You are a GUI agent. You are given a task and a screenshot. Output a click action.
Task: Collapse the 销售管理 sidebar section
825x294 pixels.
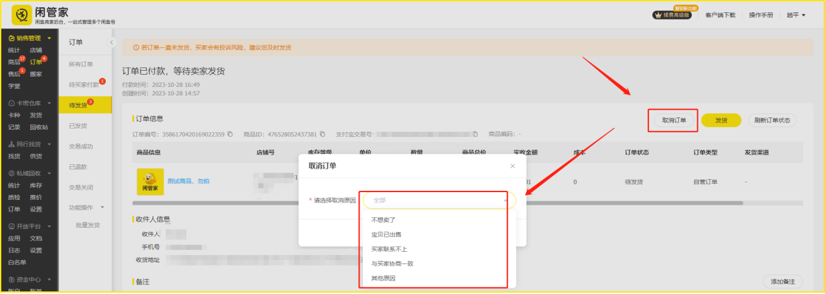click(x=49, y=38)
